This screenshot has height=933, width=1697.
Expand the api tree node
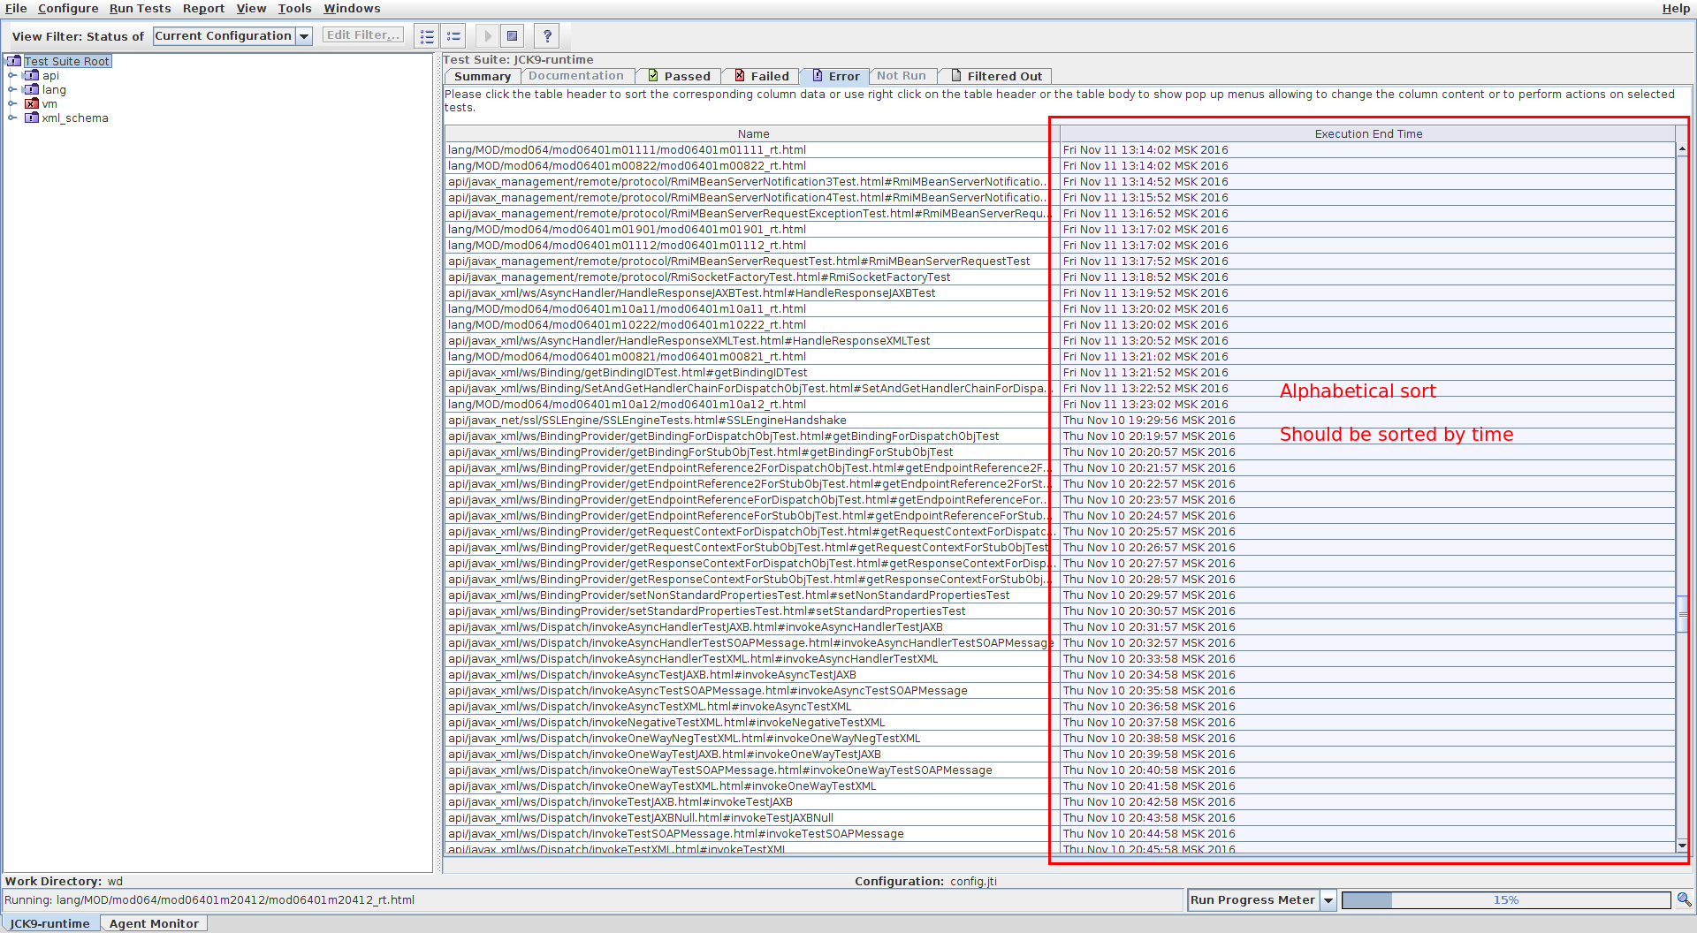coord(12,76)
